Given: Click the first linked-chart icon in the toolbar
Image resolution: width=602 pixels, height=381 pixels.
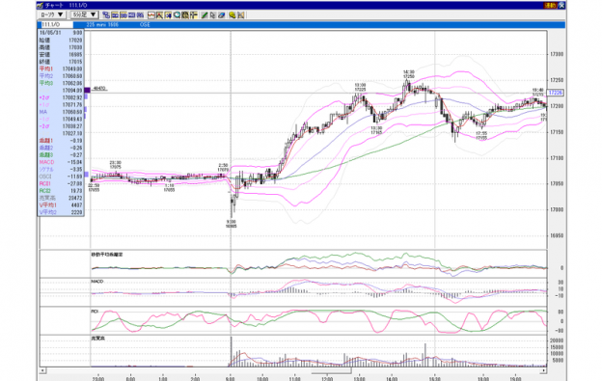Looking at the screenshot, I should coord(106,15).
